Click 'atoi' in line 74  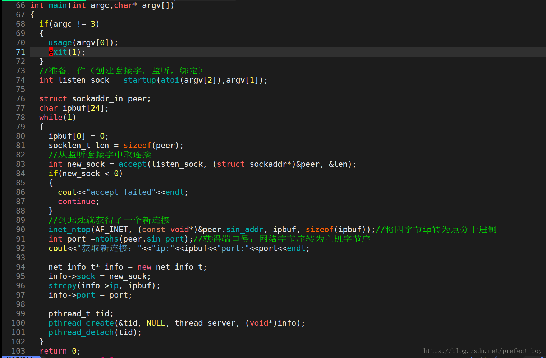click(x=170, y=80)
